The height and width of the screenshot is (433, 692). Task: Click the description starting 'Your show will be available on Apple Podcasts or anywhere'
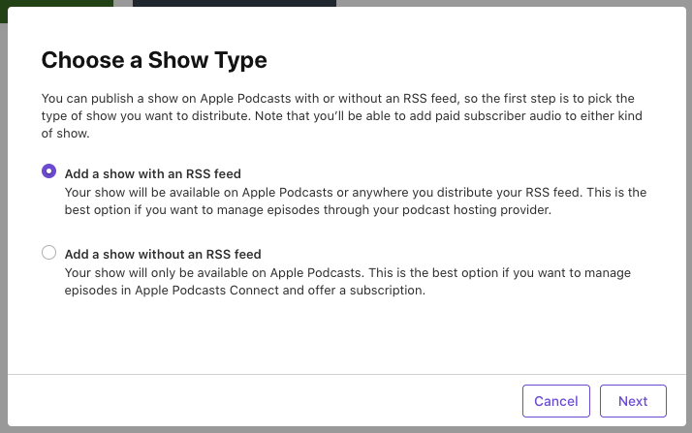[356, 201]
